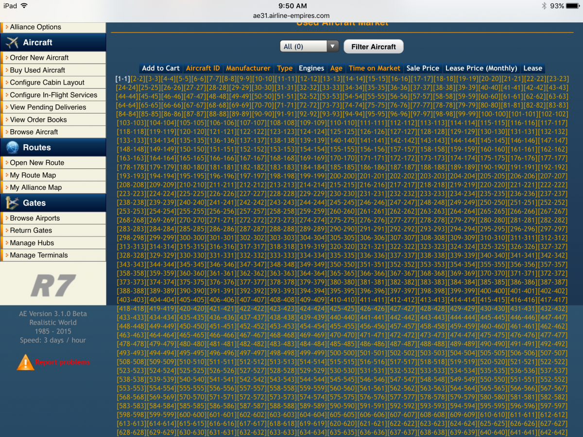
Task: Sort by Time on Market column header
Action: pyautogui.click(x=375, y=68)
